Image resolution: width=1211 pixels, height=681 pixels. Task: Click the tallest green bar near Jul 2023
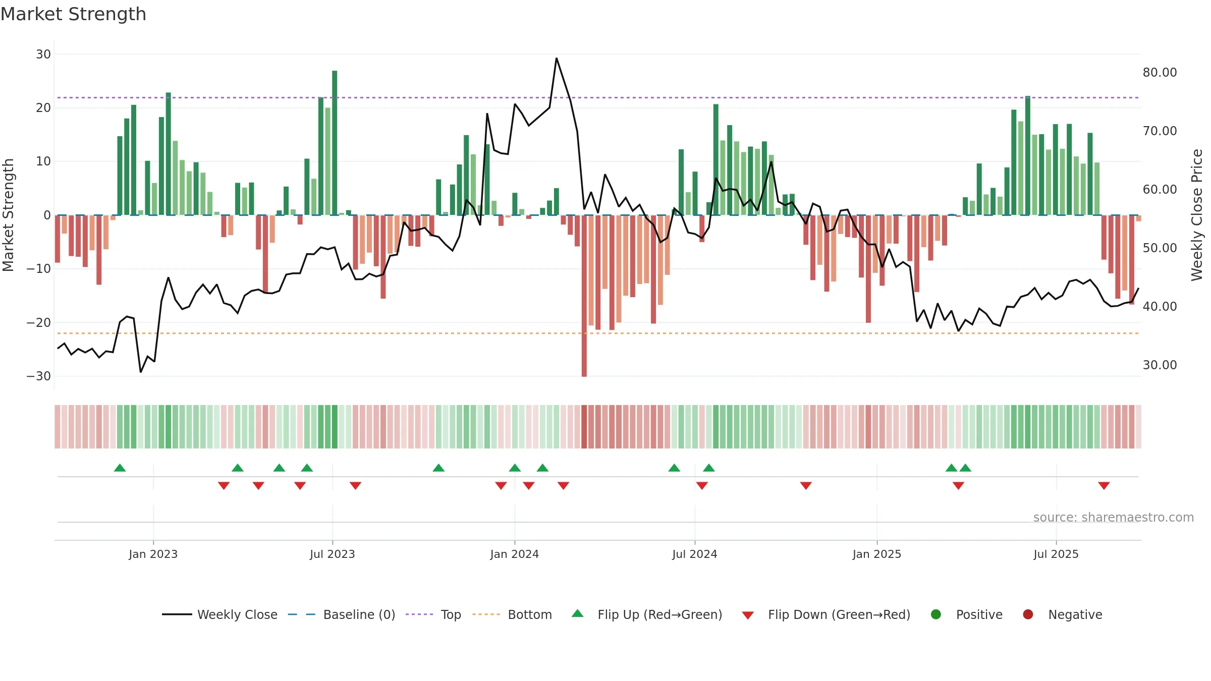[335, 143]
